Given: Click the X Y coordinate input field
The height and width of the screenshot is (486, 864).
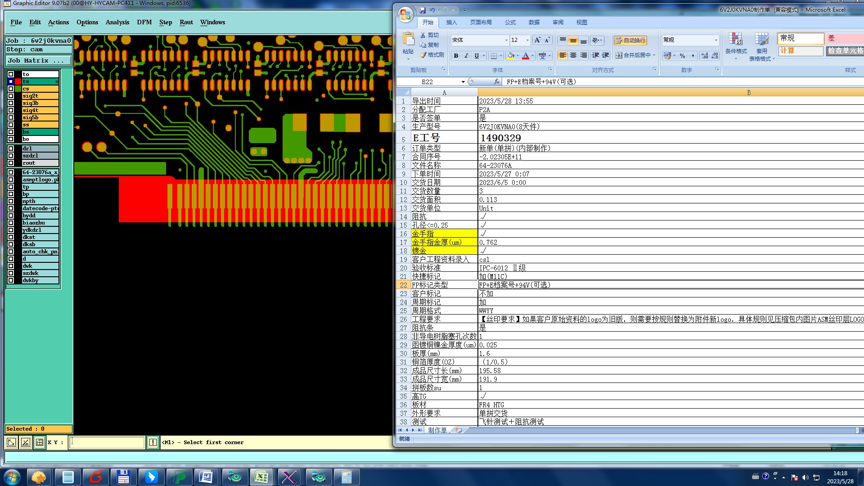Looking at the screenshot, I should pos(107,442).
